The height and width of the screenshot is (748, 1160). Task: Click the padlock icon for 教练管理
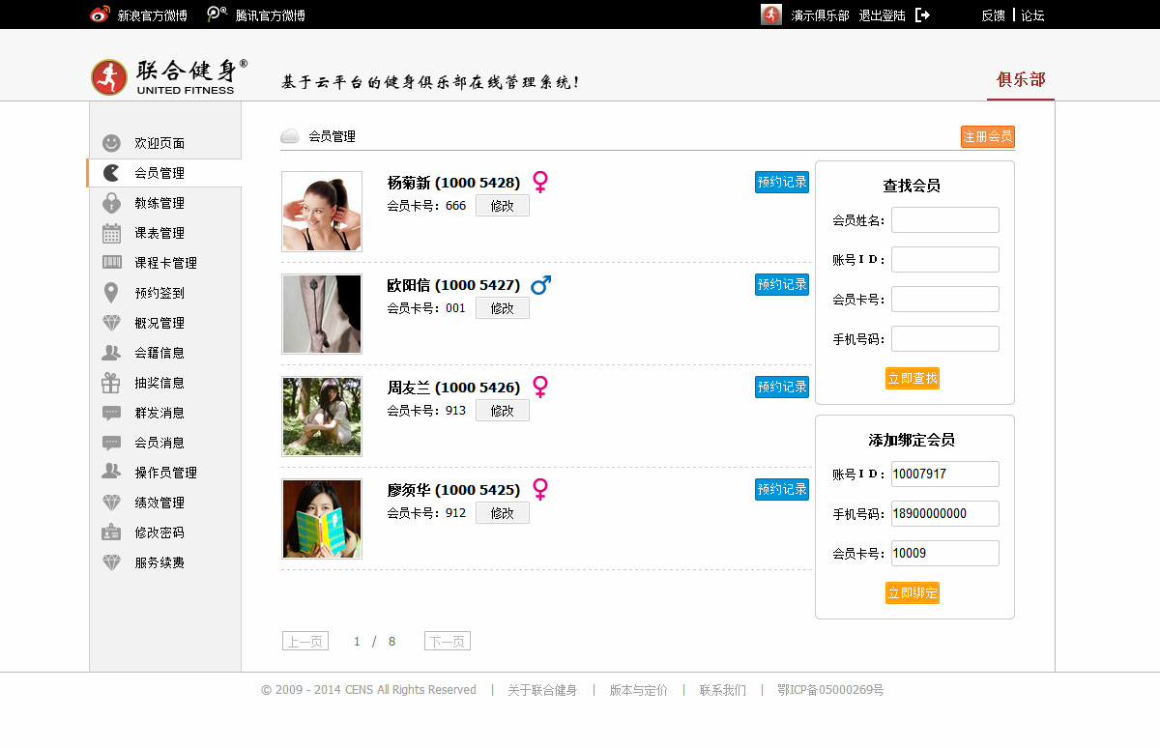(x=112, y=203)
